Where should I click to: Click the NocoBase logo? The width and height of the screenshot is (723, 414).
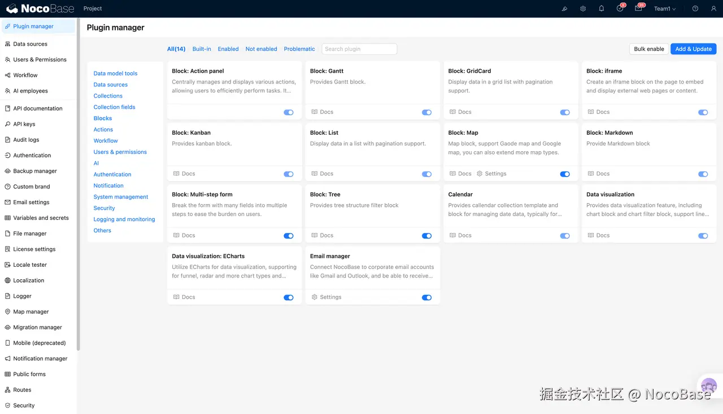click(x=40, y=8)
